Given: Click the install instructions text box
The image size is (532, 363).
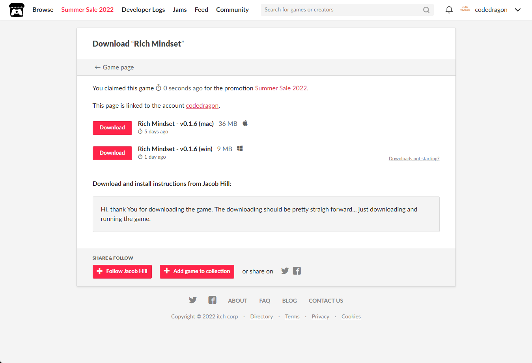Looking at the screenshot, I should (266, 214).
